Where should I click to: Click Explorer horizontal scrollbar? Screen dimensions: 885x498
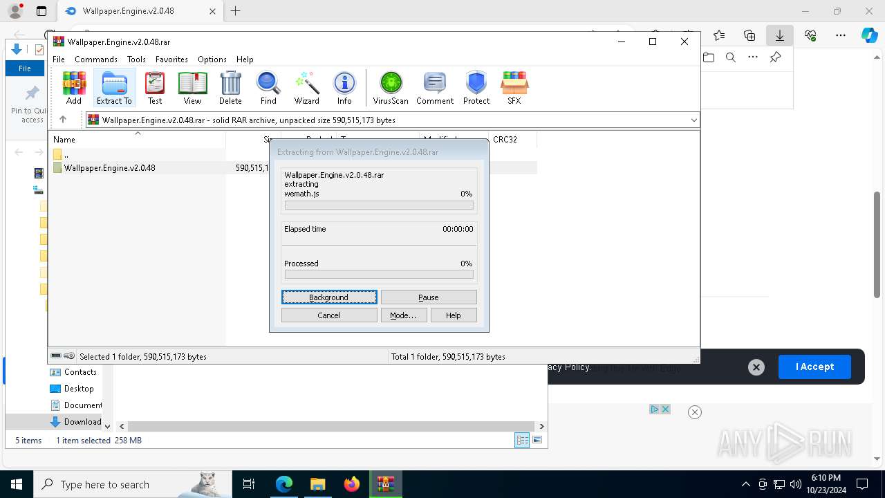click(x=331, y=427)
